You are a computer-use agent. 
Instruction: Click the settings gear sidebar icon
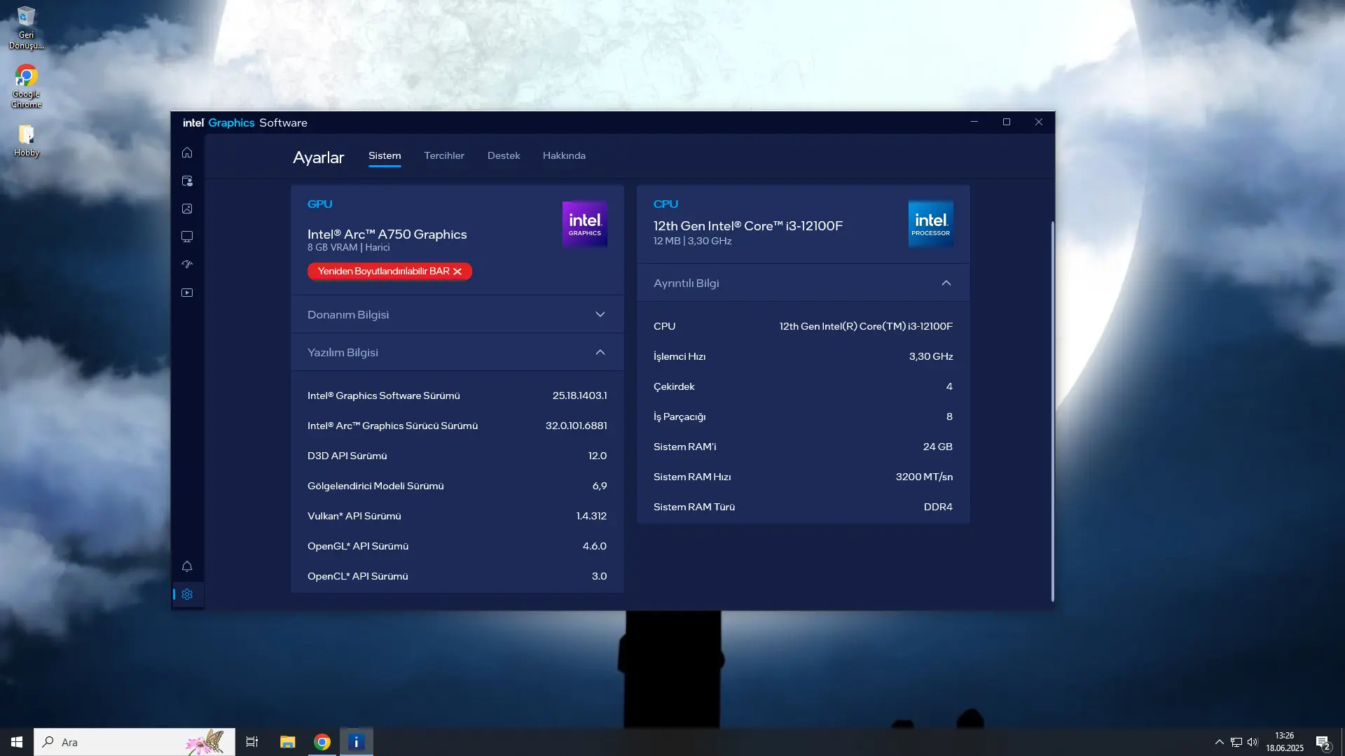pyautogui.click(x=187, y=594)
